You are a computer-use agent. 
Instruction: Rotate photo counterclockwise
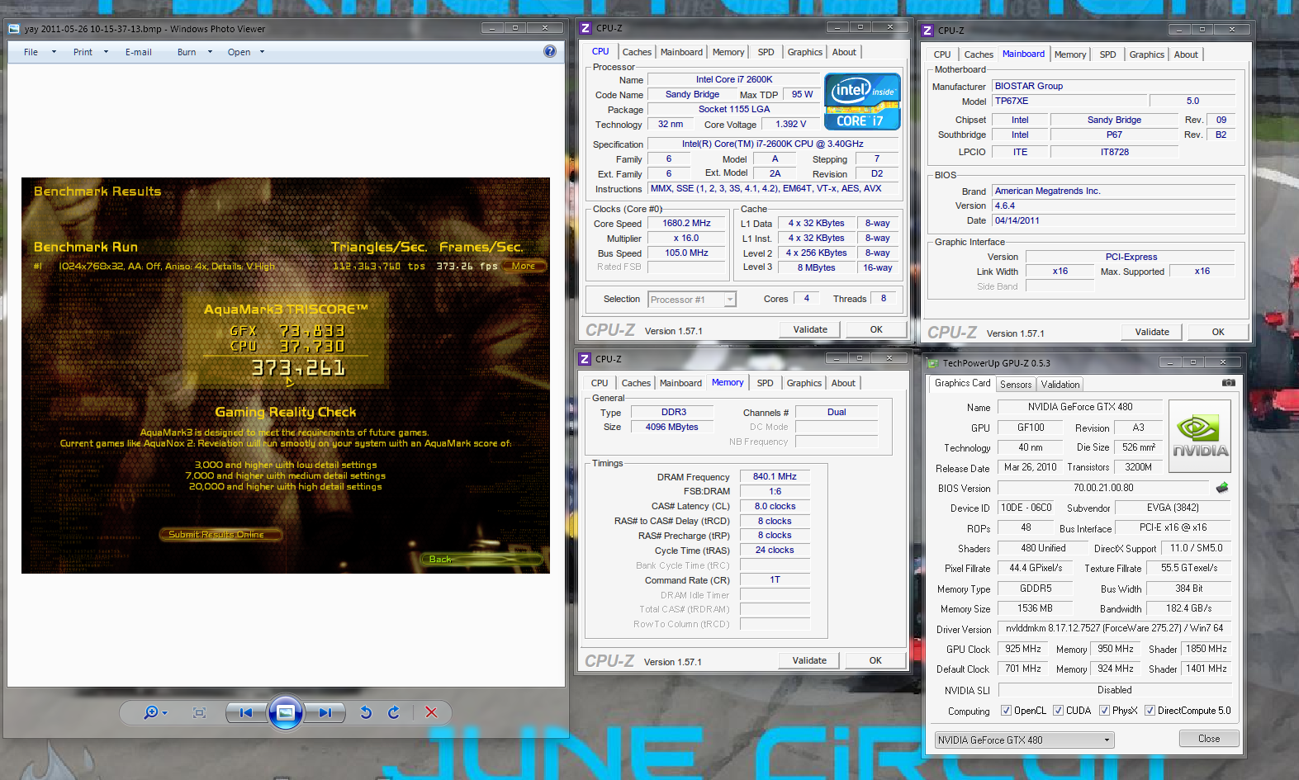(x=366, y=712)
